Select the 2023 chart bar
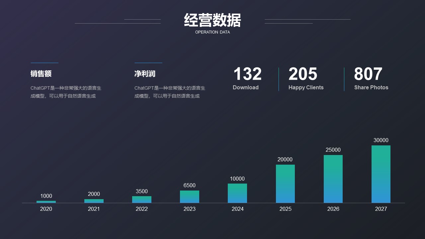Screen dimensions: 425x239 pos(190,197)
